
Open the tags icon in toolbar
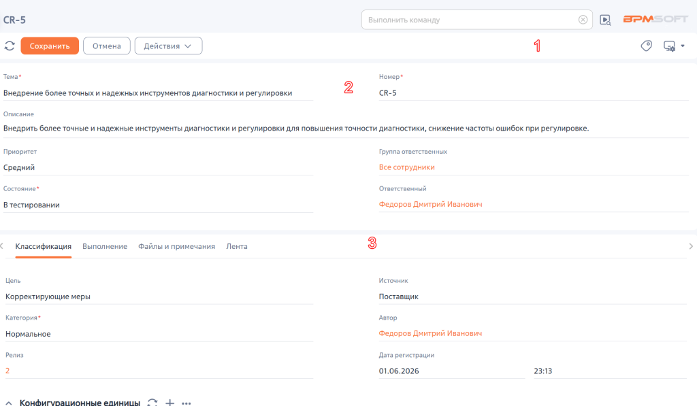coord(647,46)
